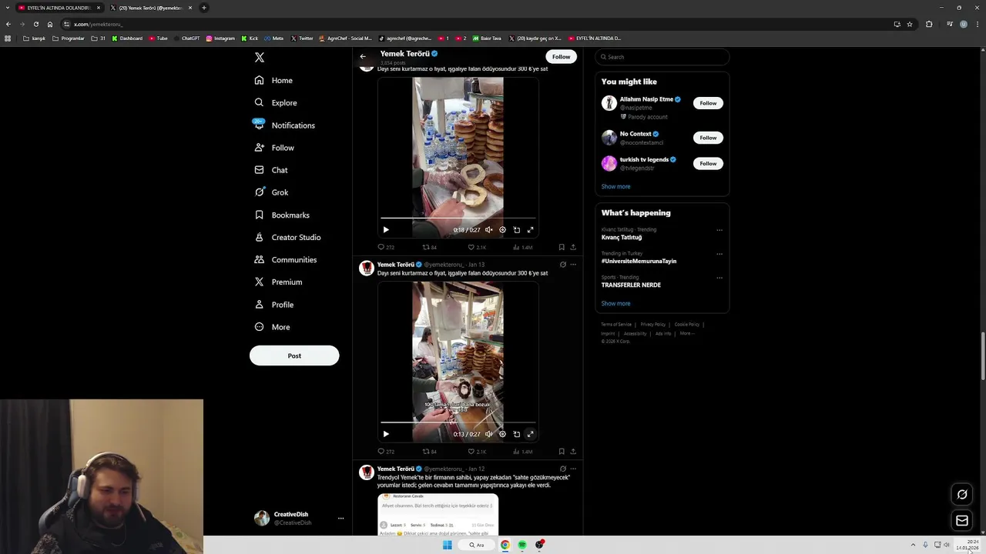This screenshot has height=554, width=986.
Task: Follow Yemek Terörü from the profile header
Action: pyautogui.click(x=561, y=56)
